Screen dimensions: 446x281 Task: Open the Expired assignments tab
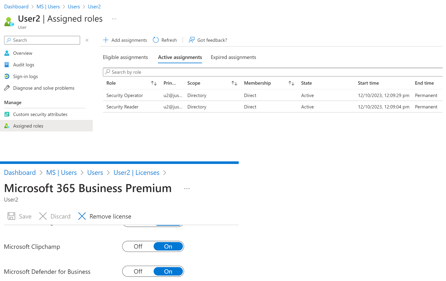pyautogui.click(x=233, y=57)
